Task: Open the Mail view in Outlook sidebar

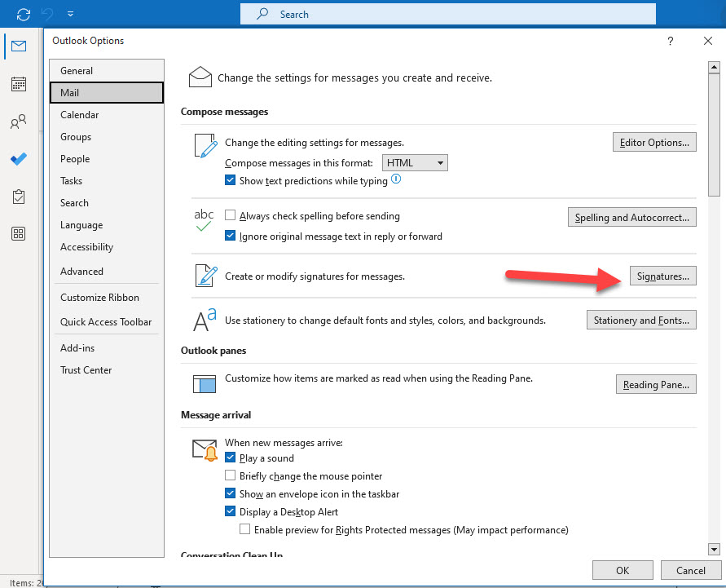Action: coord(19,46)
